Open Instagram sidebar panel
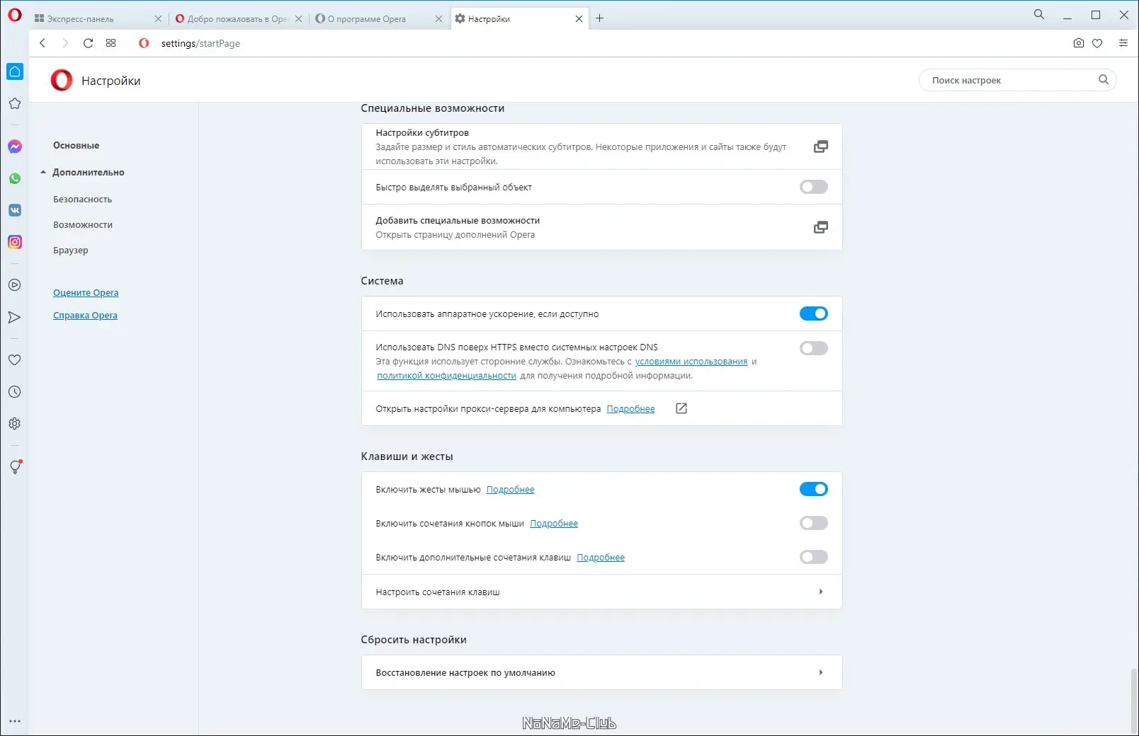Viewport: 1139px width, 736px height. pos(15,242)
